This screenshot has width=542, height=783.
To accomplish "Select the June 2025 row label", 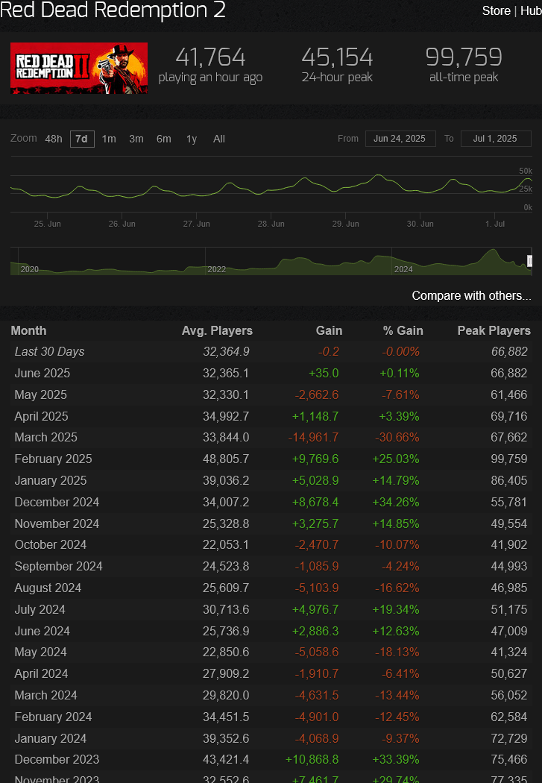I will point(42,373).
